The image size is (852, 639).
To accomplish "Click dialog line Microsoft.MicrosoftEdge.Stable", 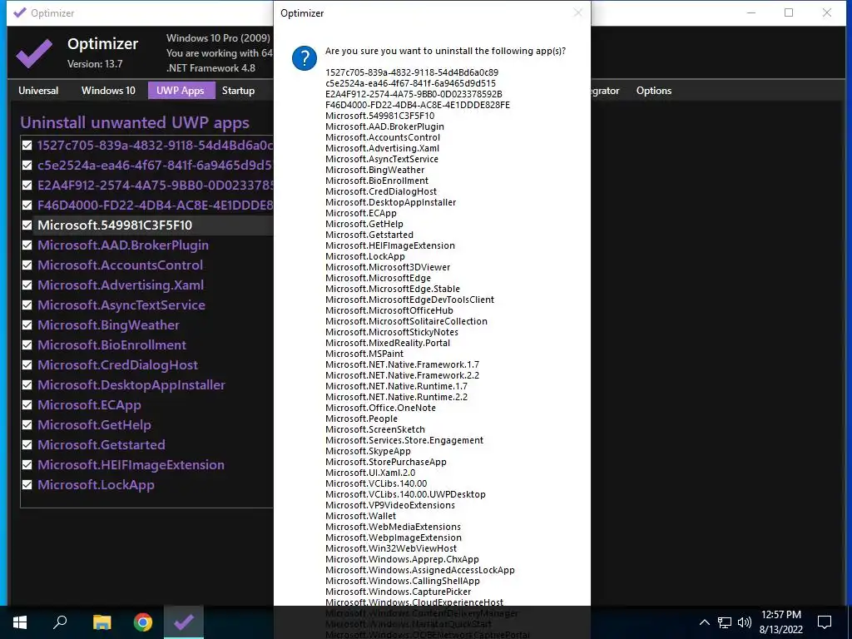I will pyautogui.click(x=393, y=289).
